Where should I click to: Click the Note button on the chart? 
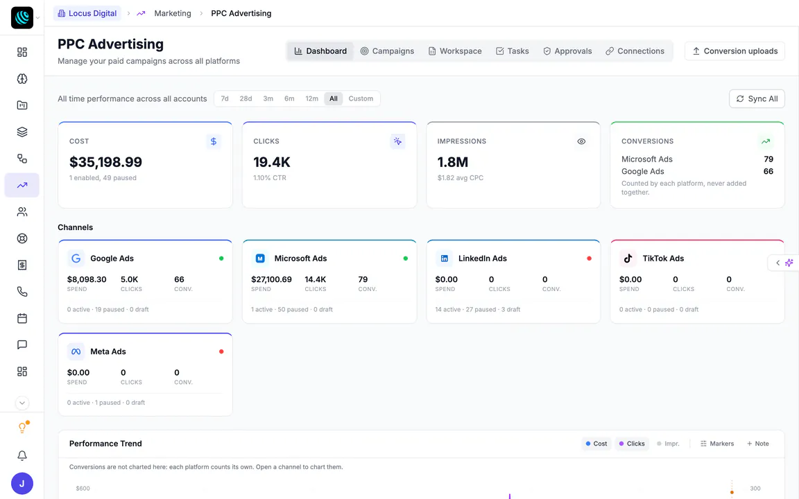click(x=757, y=444)
